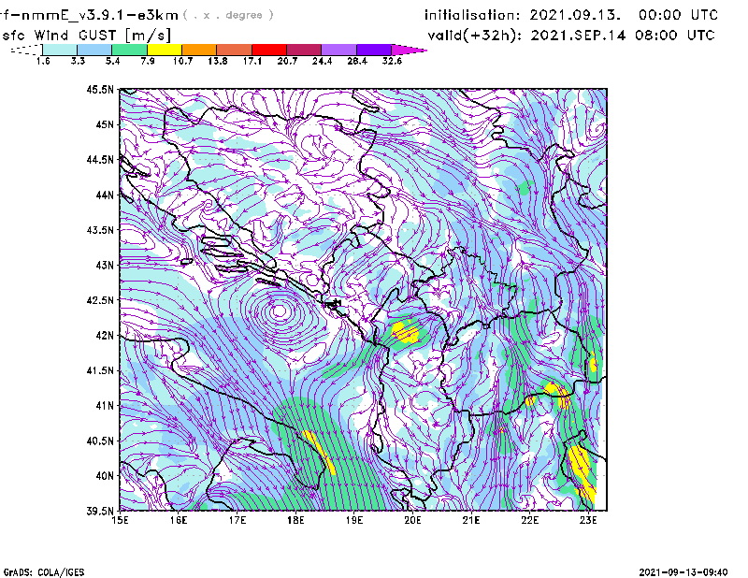Click the 21E longitude label
748x578 pixels.
click(471, 520)
